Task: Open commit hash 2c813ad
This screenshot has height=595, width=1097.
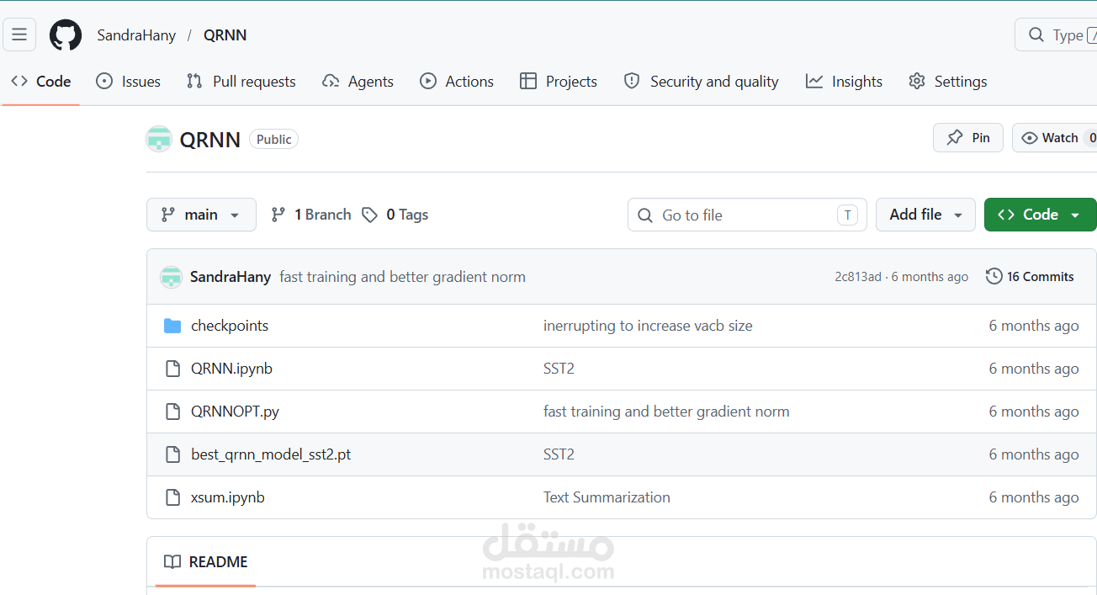Action: click(x=858, y=277)
